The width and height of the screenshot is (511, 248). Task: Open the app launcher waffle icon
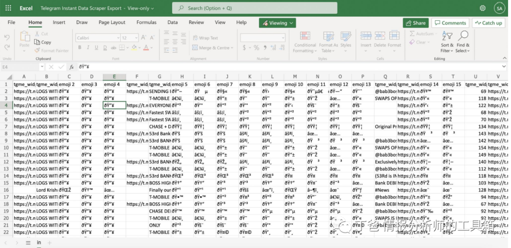pos(9,8)
